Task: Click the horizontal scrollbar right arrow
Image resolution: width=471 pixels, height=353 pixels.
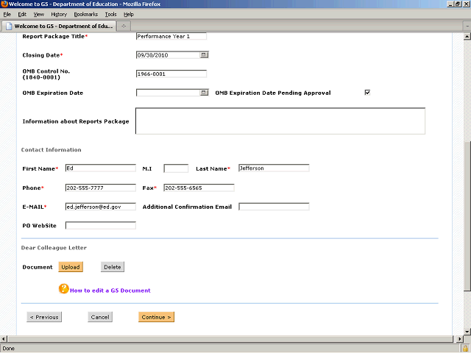Action: tap(459, 339)
